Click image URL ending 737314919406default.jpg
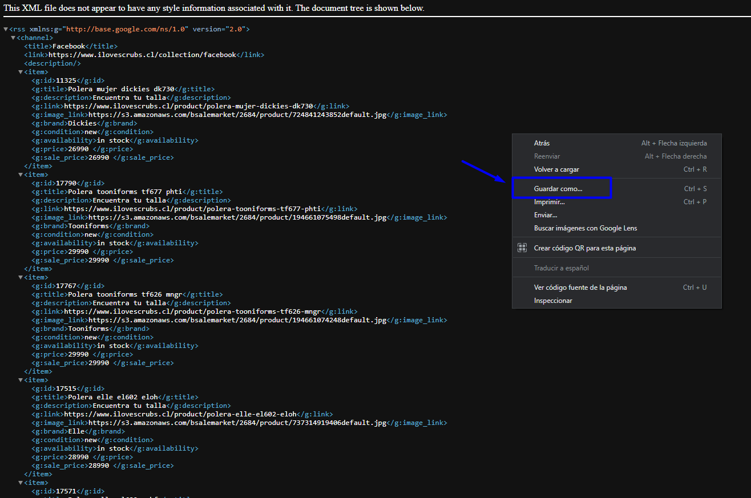The image size is (751, 498). tap(237, 423)
